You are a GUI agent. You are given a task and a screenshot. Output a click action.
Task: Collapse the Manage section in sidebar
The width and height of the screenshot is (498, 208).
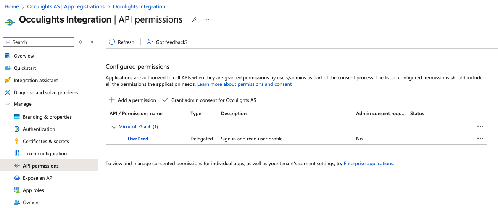pyautogui.click(x=7, y=104)
